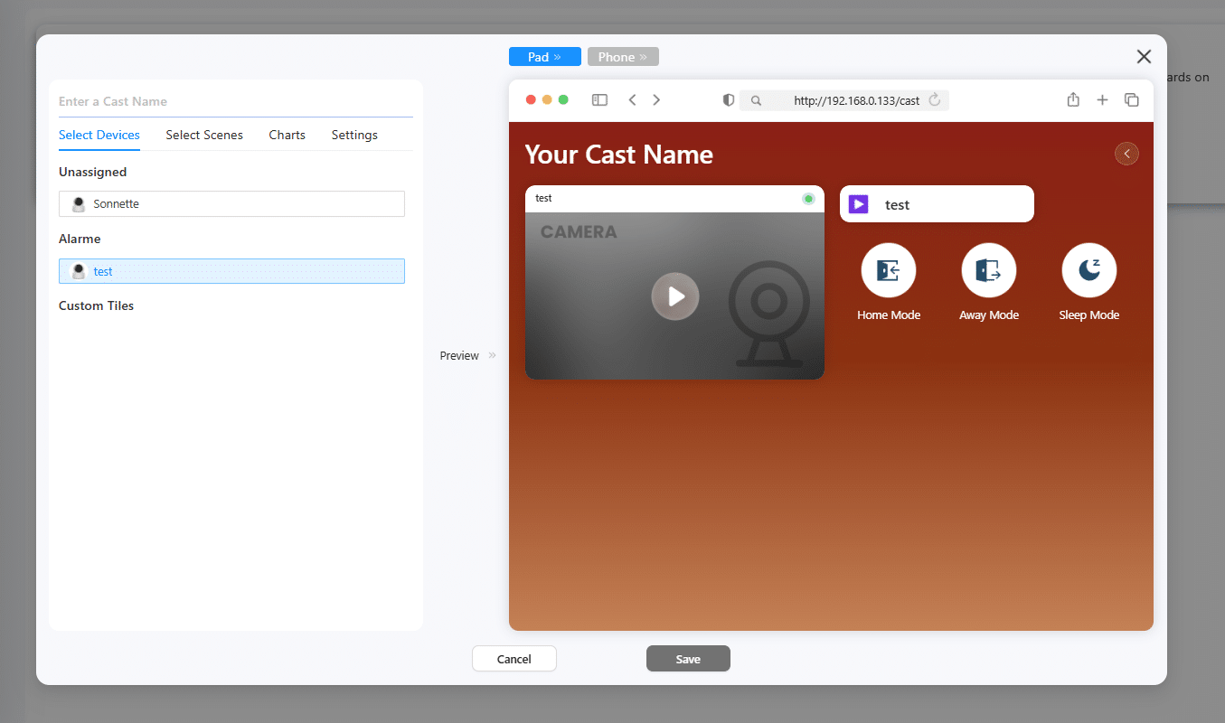Click the red window dot in preview
Image resolution: width=1225 pixels, height=723 pixels.
click(x=531, y=99)
